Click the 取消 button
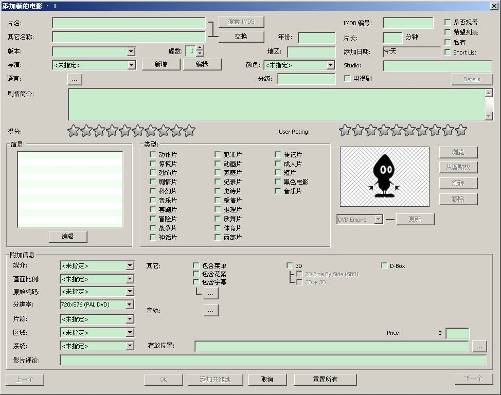Screen dimensions: 501x395 click(267, 380)
